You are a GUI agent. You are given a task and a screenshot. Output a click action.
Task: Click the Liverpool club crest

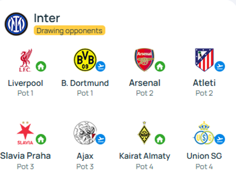(x=25, y=60)
